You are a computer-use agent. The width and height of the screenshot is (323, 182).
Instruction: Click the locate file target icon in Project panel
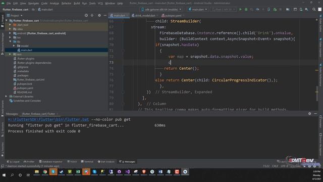point(86,16)
